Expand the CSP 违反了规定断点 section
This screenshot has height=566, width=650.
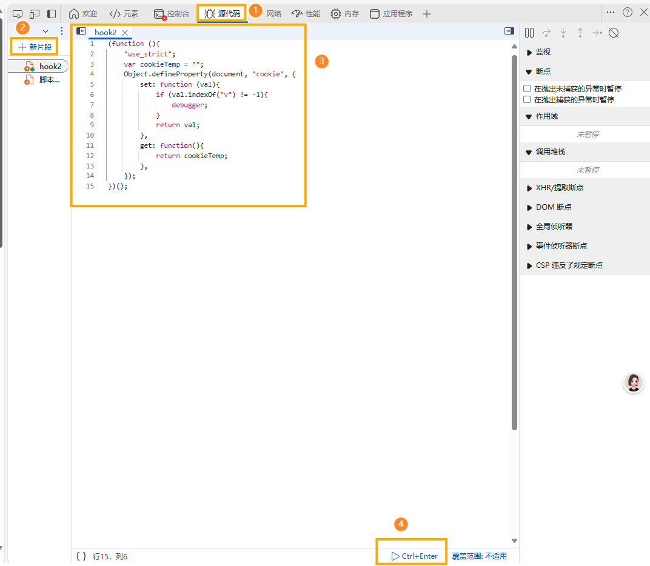[585, 265]
